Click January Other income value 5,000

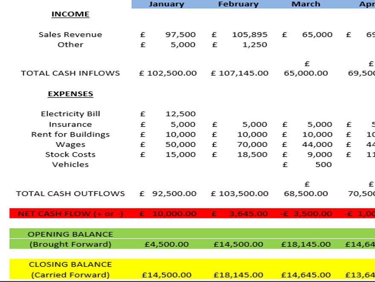click(x=183, y=44)
